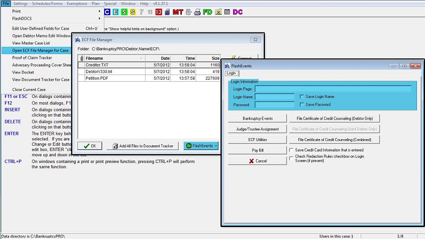The image size is (425, 239).
Task: Click File Certificate of Credit Counseling (Debtor Only)
Action: point(334,119)
